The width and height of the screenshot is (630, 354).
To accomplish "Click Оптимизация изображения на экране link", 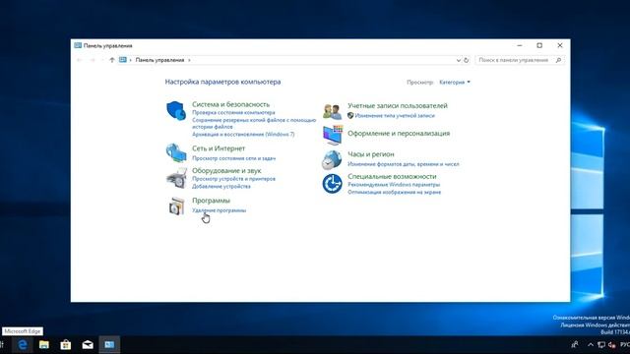I will (394, 193).
